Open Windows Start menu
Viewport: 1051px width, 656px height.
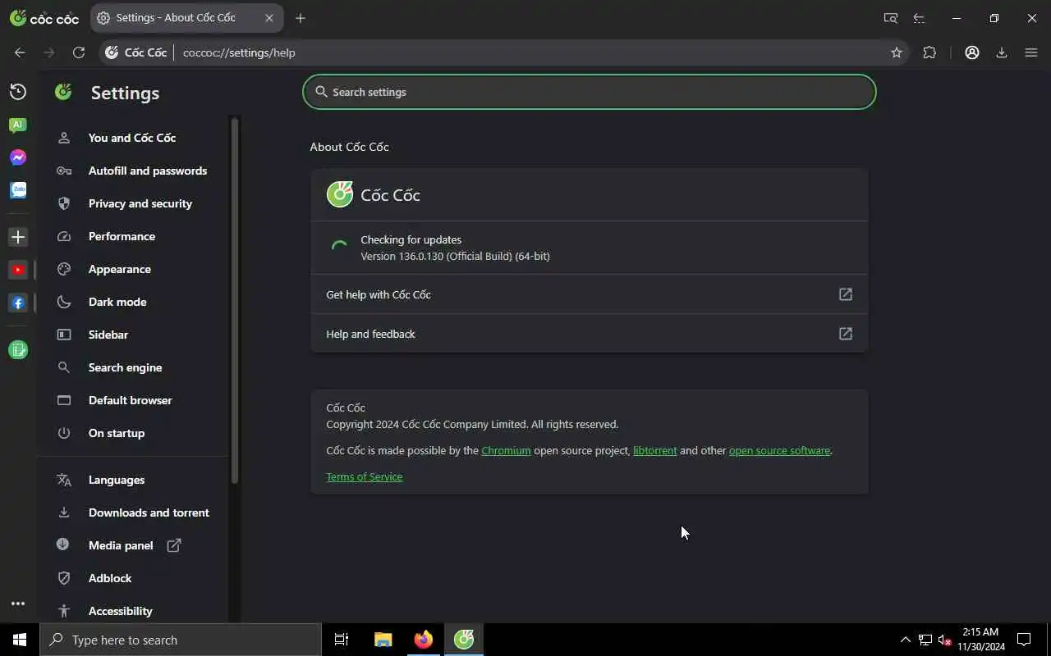[x=20, y=640]
